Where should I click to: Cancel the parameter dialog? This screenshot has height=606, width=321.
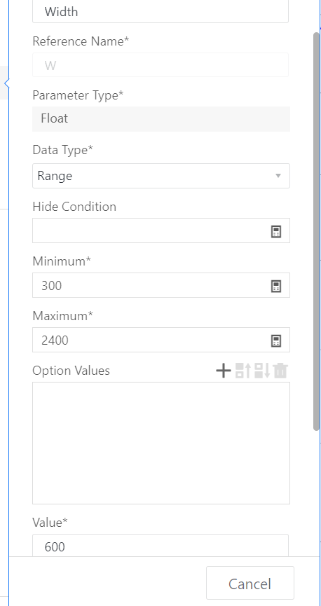tap(250, 583)
